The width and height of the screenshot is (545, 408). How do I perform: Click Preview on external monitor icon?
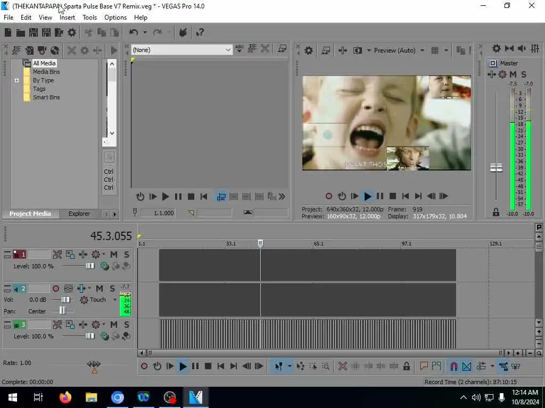[x=326, y=50]
